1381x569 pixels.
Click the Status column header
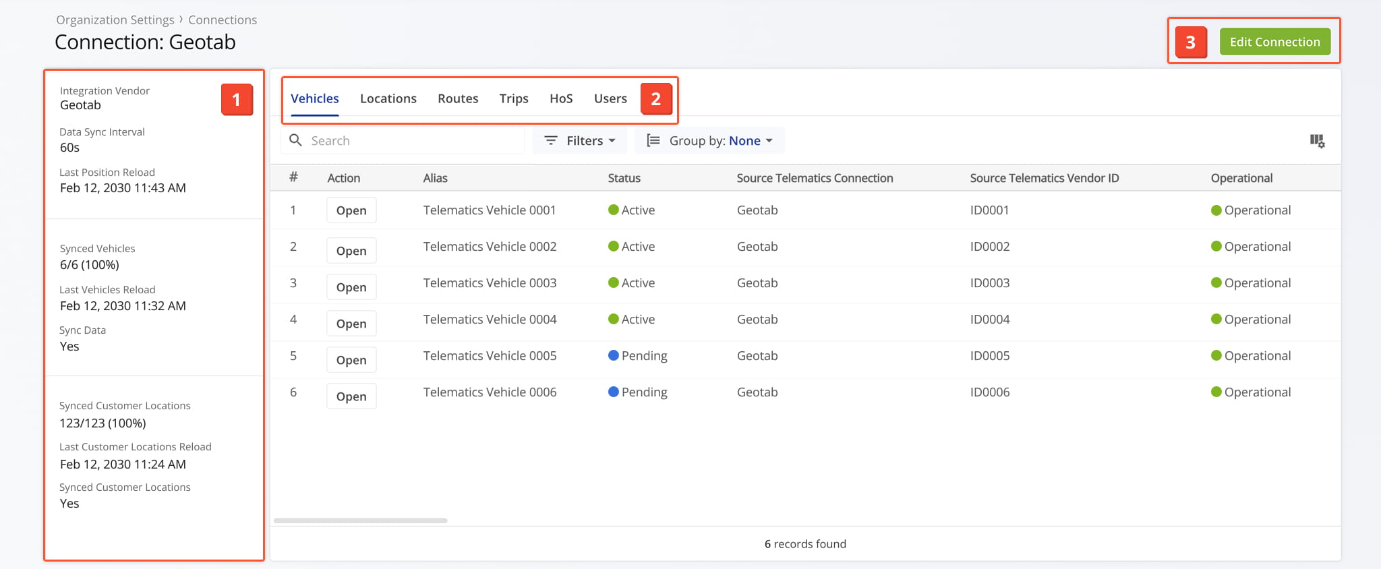pyautogui.click(x=624, y=178)
